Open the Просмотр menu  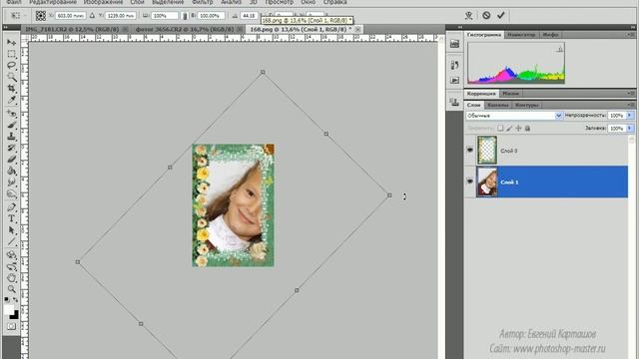[280, 2]
